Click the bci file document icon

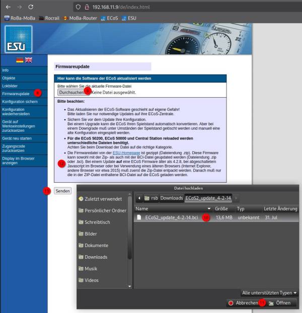(139, 217)
